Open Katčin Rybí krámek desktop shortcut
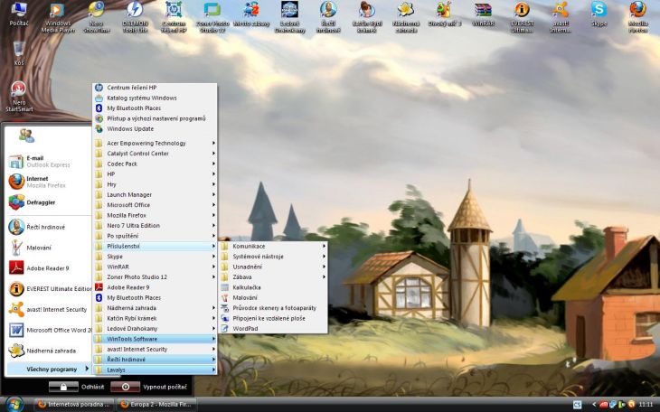The width and height of the screenshot is (660, 412). (x=367, y=18)
